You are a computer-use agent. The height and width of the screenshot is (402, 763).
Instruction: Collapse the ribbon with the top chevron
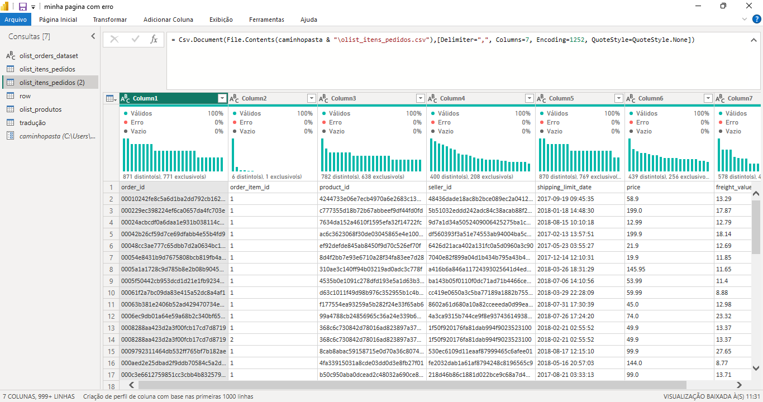(744, 19)
